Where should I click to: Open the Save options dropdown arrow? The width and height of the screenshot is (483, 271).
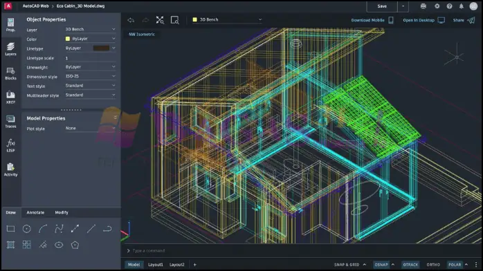pyautogui.click(x=403, y=6)
